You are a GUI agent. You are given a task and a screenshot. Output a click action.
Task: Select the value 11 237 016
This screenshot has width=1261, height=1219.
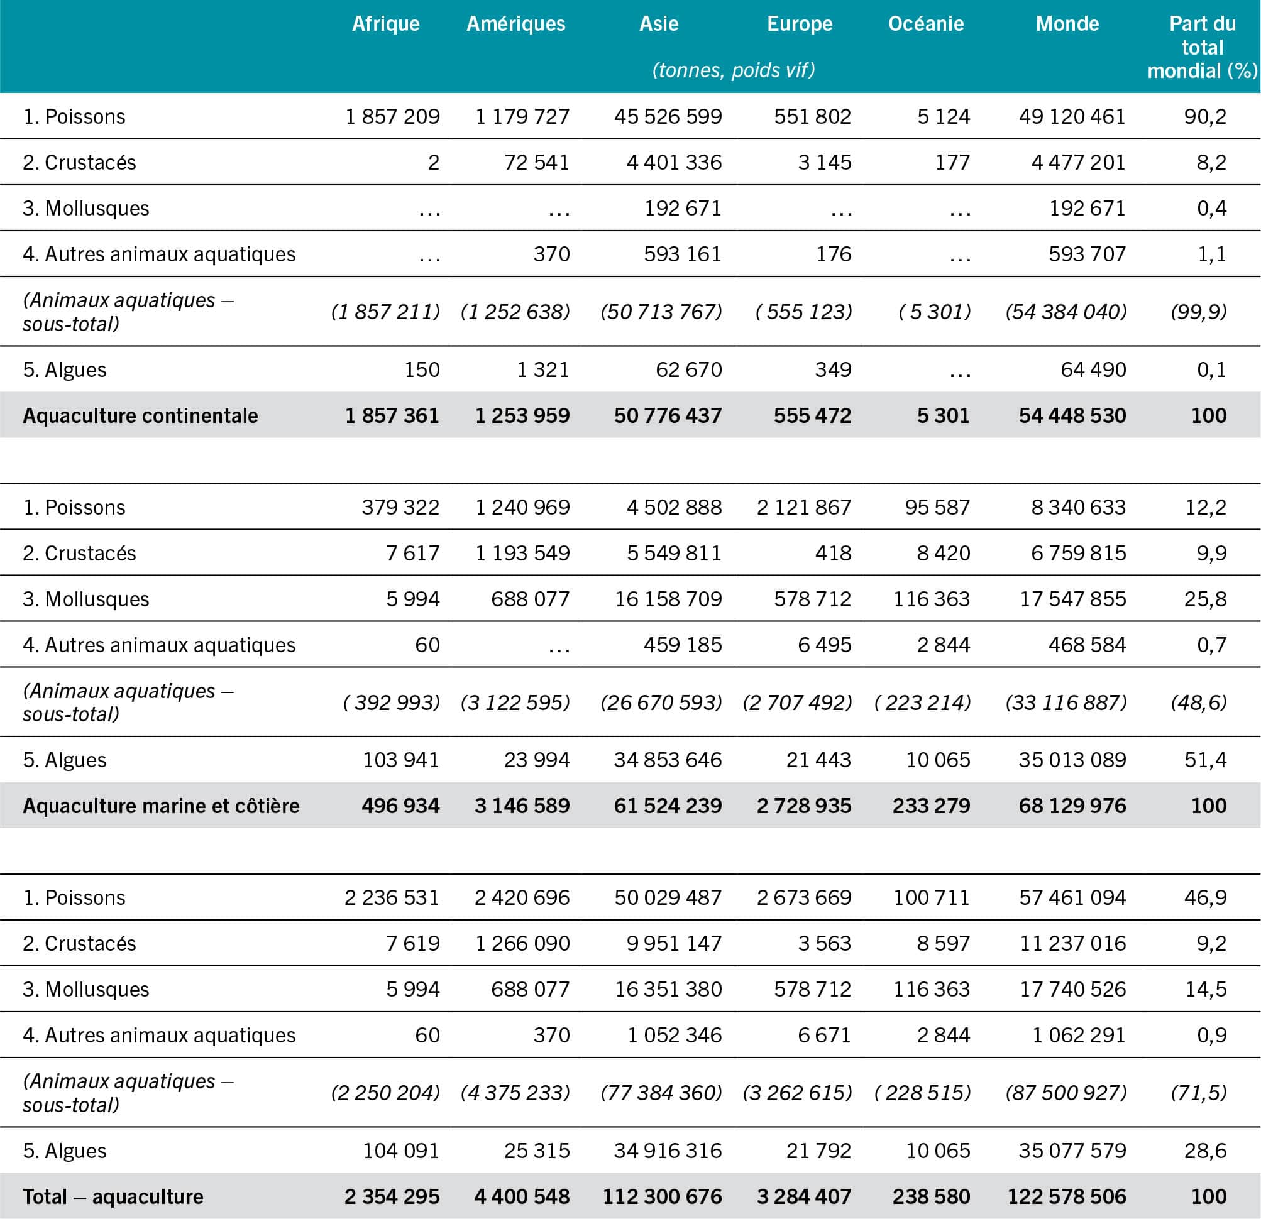[x=1073, y=943]
